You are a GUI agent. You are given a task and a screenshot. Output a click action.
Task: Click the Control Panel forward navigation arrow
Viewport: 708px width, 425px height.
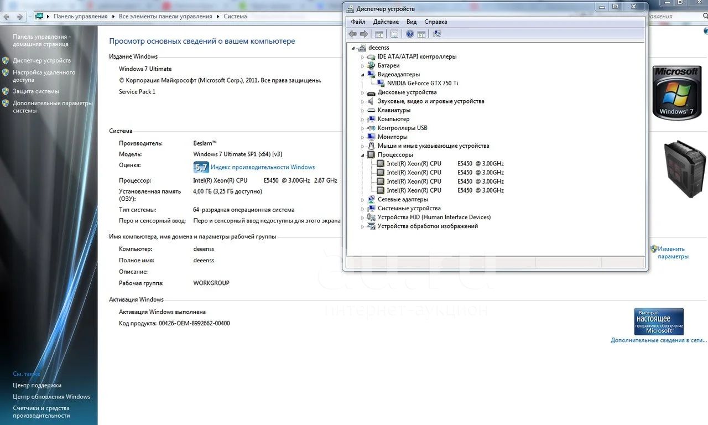tap(19, 17)
